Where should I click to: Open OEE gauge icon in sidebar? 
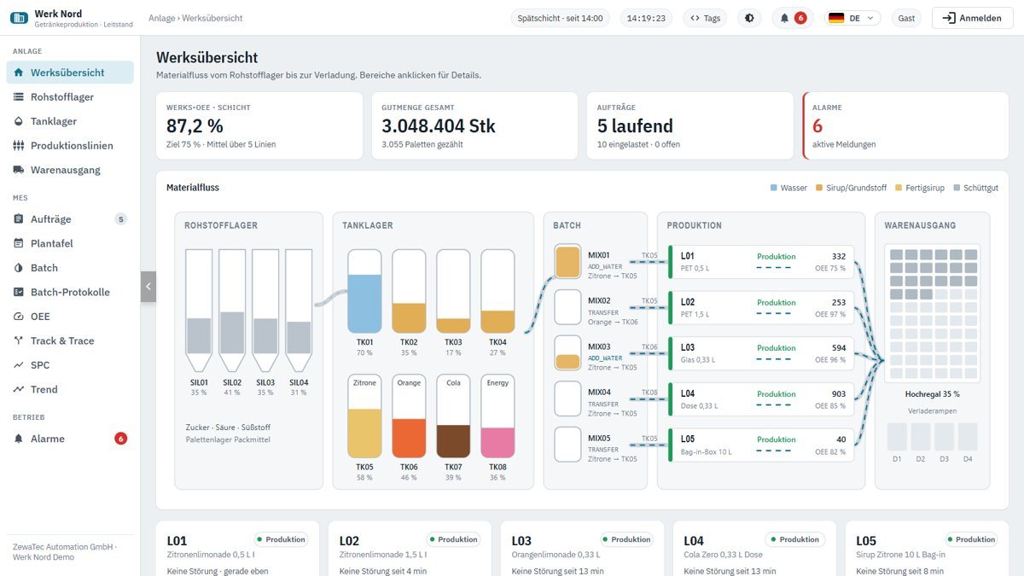[19, 317]
